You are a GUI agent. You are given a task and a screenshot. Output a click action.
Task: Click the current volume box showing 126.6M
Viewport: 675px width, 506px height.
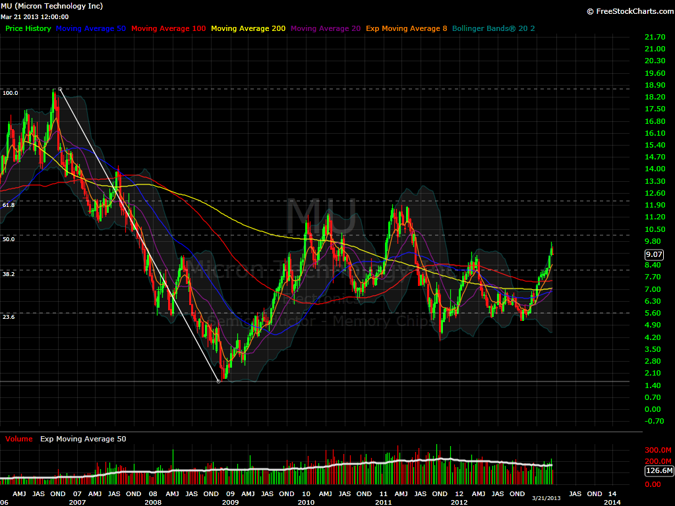[659, 470]
